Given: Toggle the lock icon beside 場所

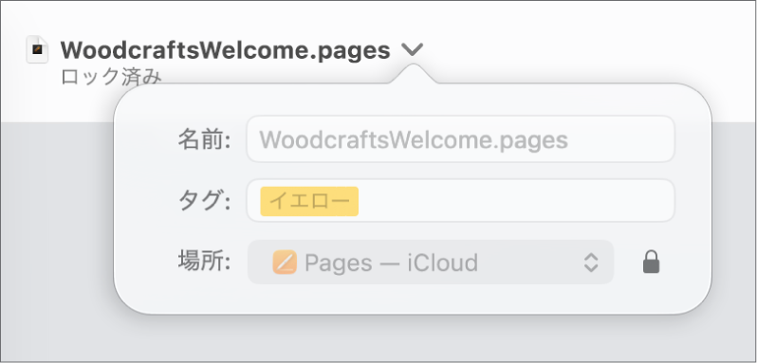Looking at the screenshot, I should [x=651, y=263].
